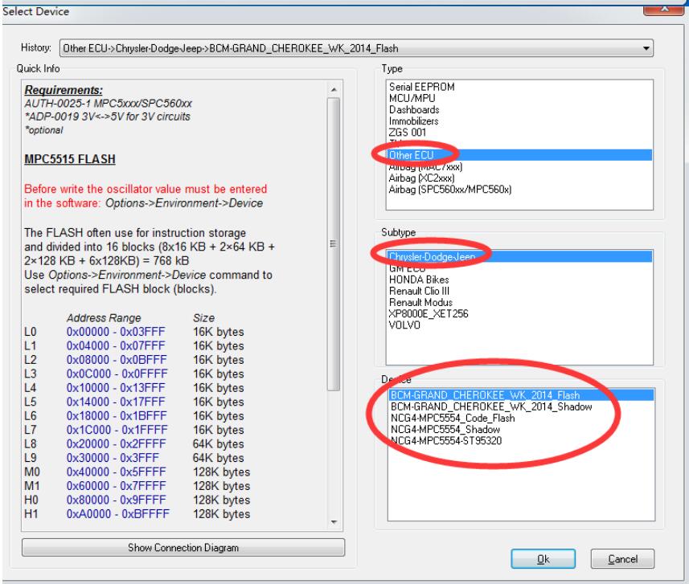
Task: Click address range 0x80000 - 0x9FFFF
Action: coord(117,500)
